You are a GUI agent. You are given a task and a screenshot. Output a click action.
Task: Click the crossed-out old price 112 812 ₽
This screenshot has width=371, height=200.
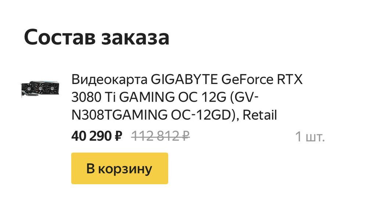pos(160,137)
